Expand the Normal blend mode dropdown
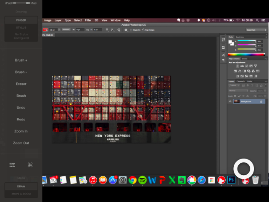The width and height of the screenshot is (269, 202). tap(238, 90)
